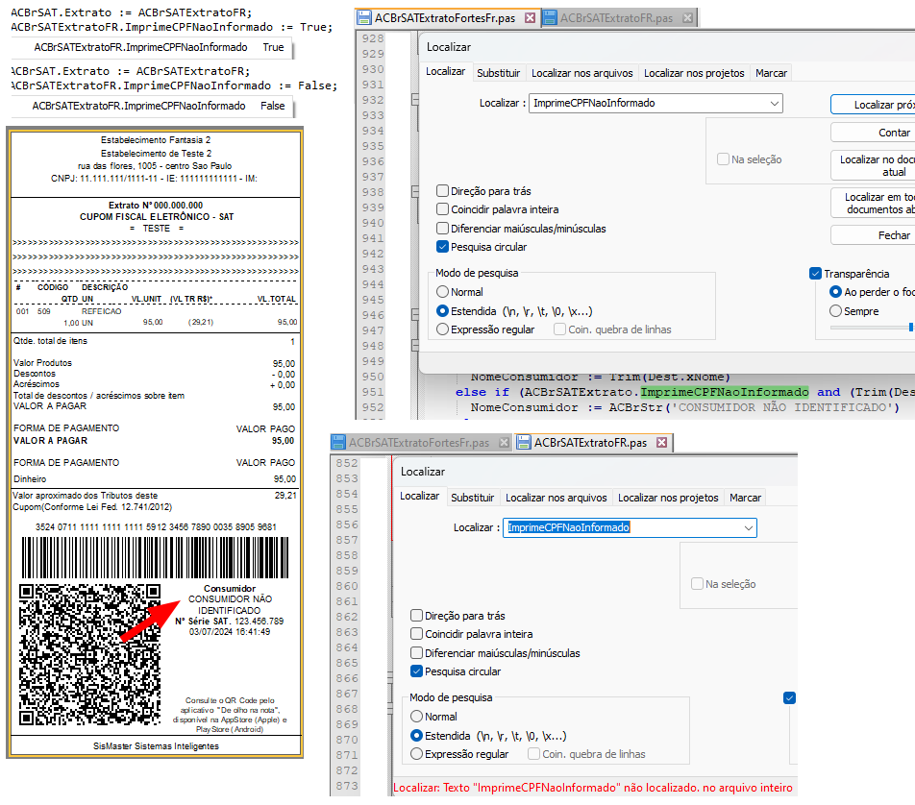Screen dimensions: 915x805
Task: Click the file icon on upper ACBrSATExtratoFR.pas tab
Action: [x=550, y=18]
